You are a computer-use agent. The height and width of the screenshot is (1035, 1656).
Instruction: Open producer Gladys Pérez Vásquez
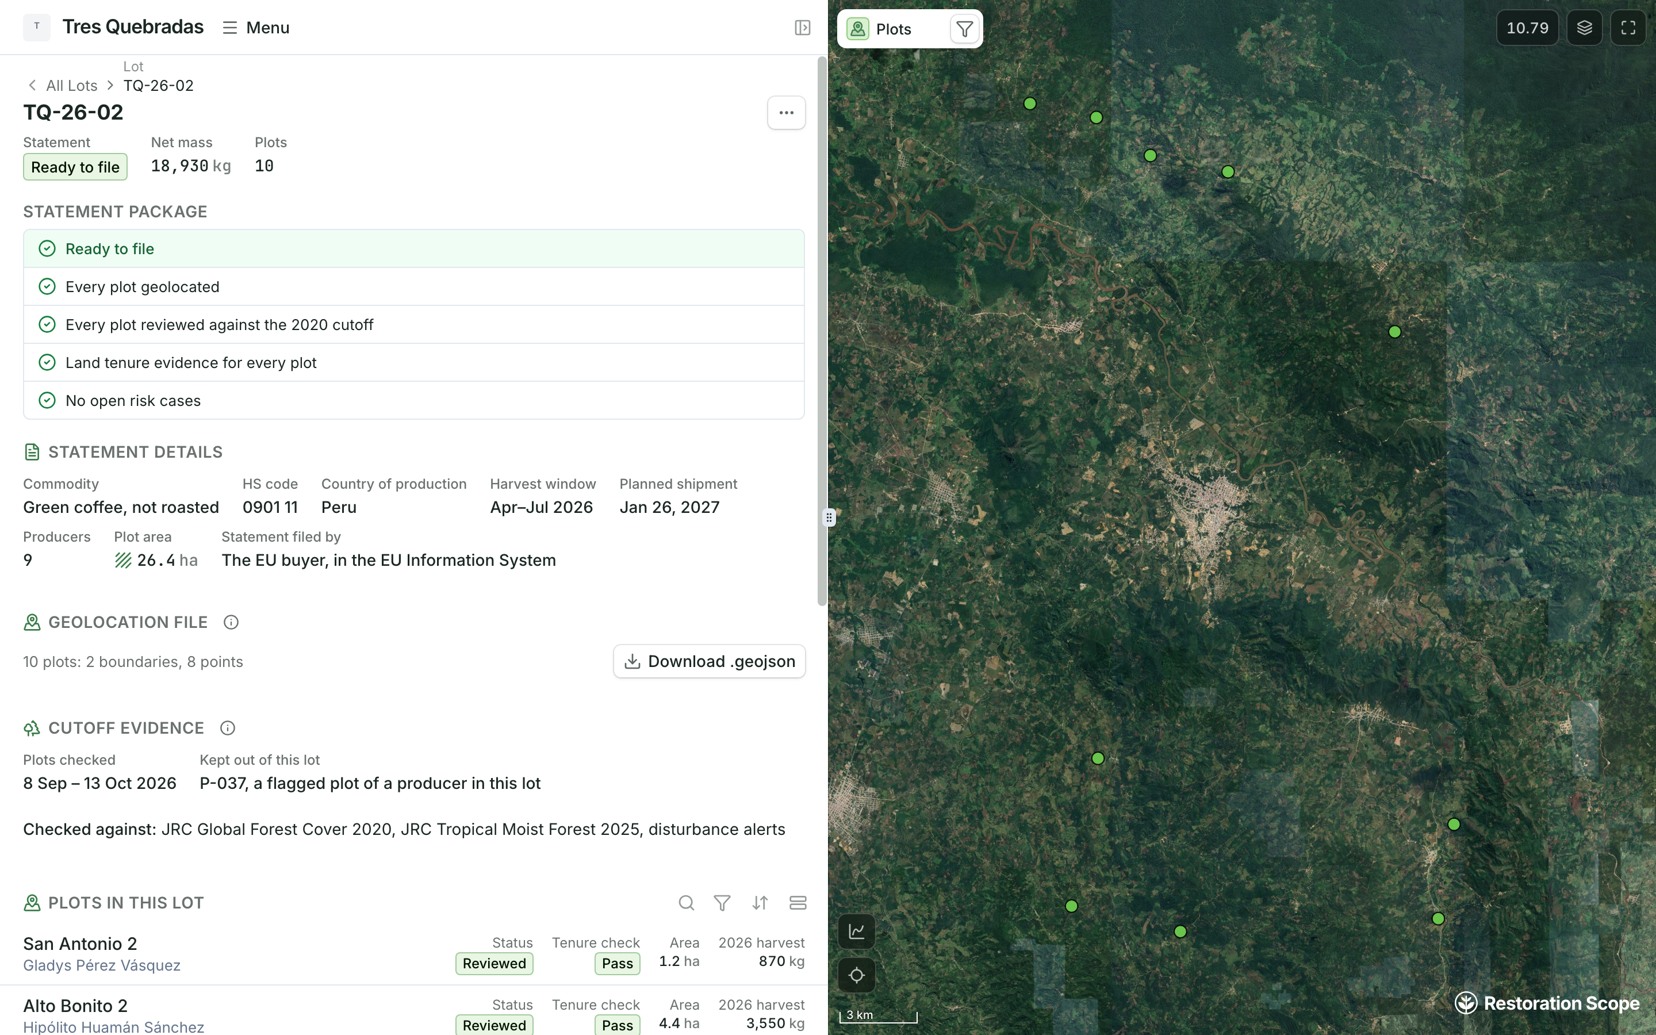tap(102, 965)
